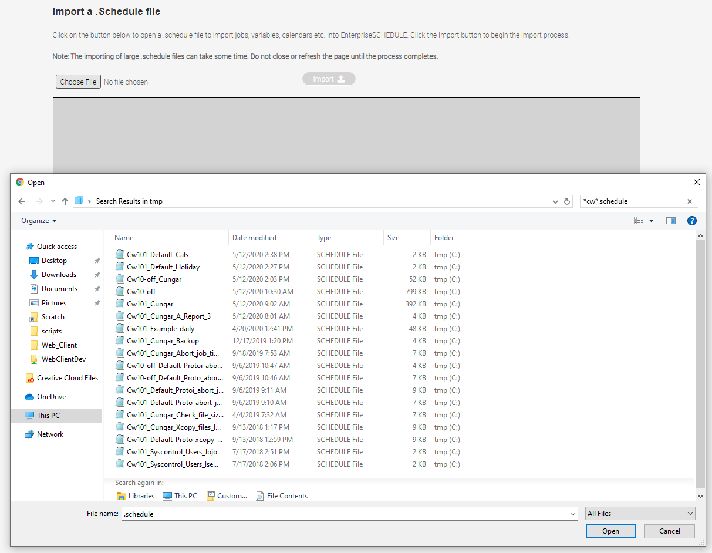Viewport: 712px width, 553px height.
Task: Click the Choose File button
Action: [78, 82]
